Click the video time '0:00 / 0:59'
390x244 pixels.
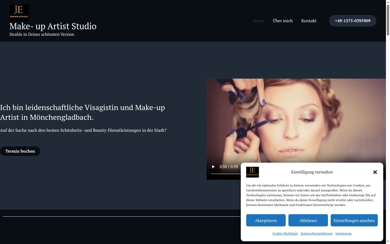coord(229,167)
